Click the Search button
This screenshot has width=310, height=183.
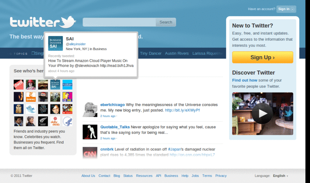166,22
